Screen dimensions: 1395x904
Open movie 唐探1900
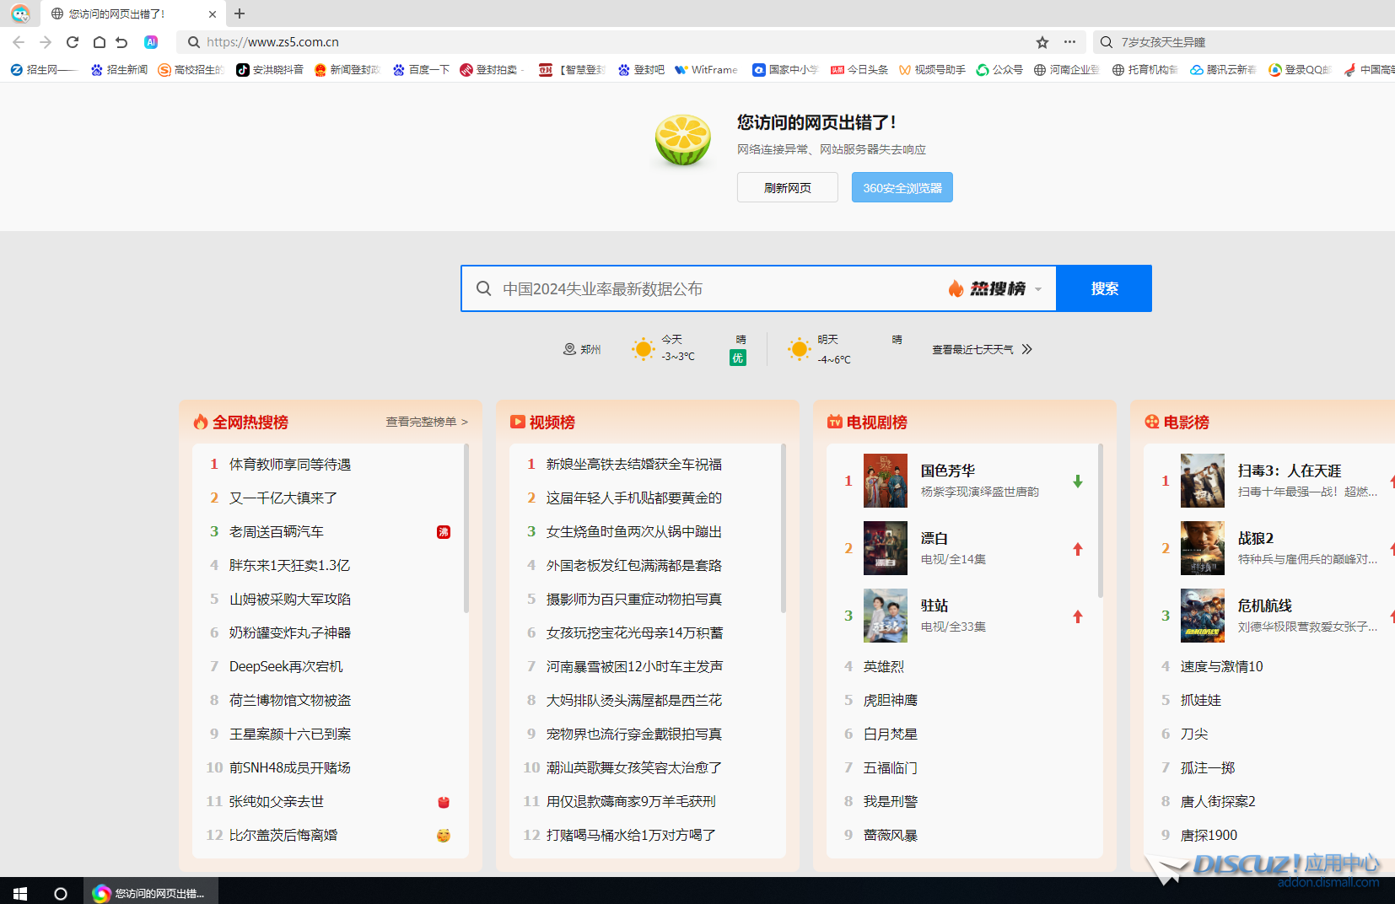click(x=1209, y=835)
